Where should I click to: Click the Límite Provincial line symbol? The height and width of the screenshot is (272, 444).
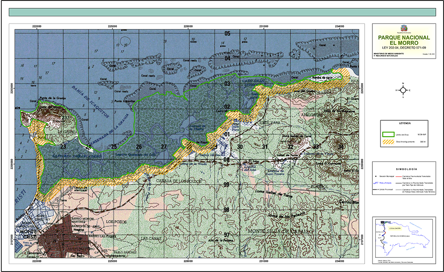(x=376, y=189)
